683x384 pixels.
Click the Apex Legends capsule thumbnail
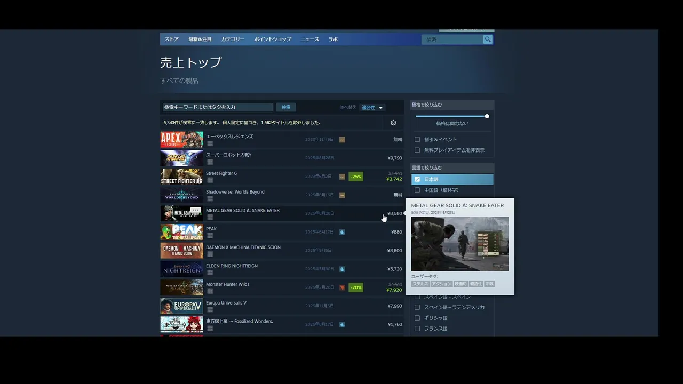(x=182, y=140)
